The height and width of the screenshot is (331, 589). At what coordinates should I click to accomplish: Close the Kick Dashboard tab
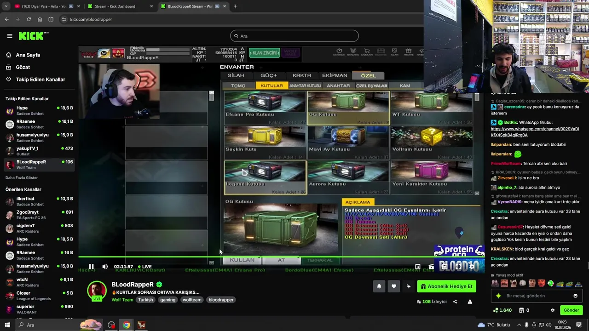[151, 6]
